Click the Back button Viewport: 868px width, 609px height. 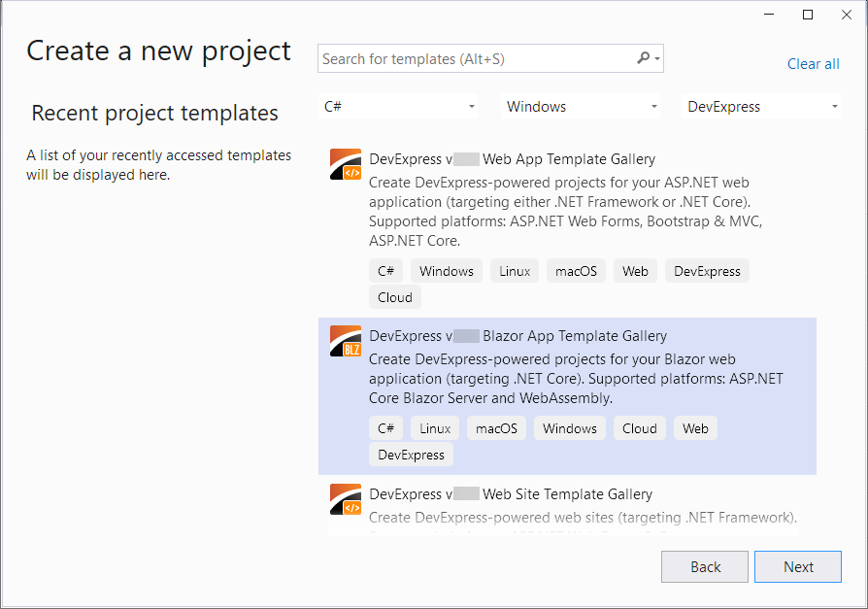point(704,566)
